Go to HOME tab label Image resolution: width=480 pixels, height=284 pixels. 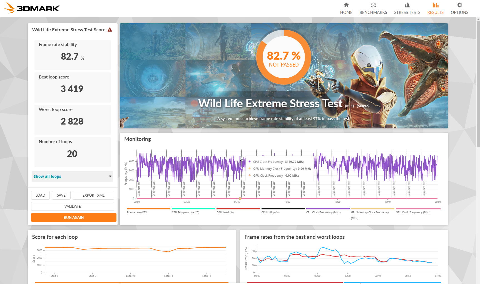[x=346, y=12]
